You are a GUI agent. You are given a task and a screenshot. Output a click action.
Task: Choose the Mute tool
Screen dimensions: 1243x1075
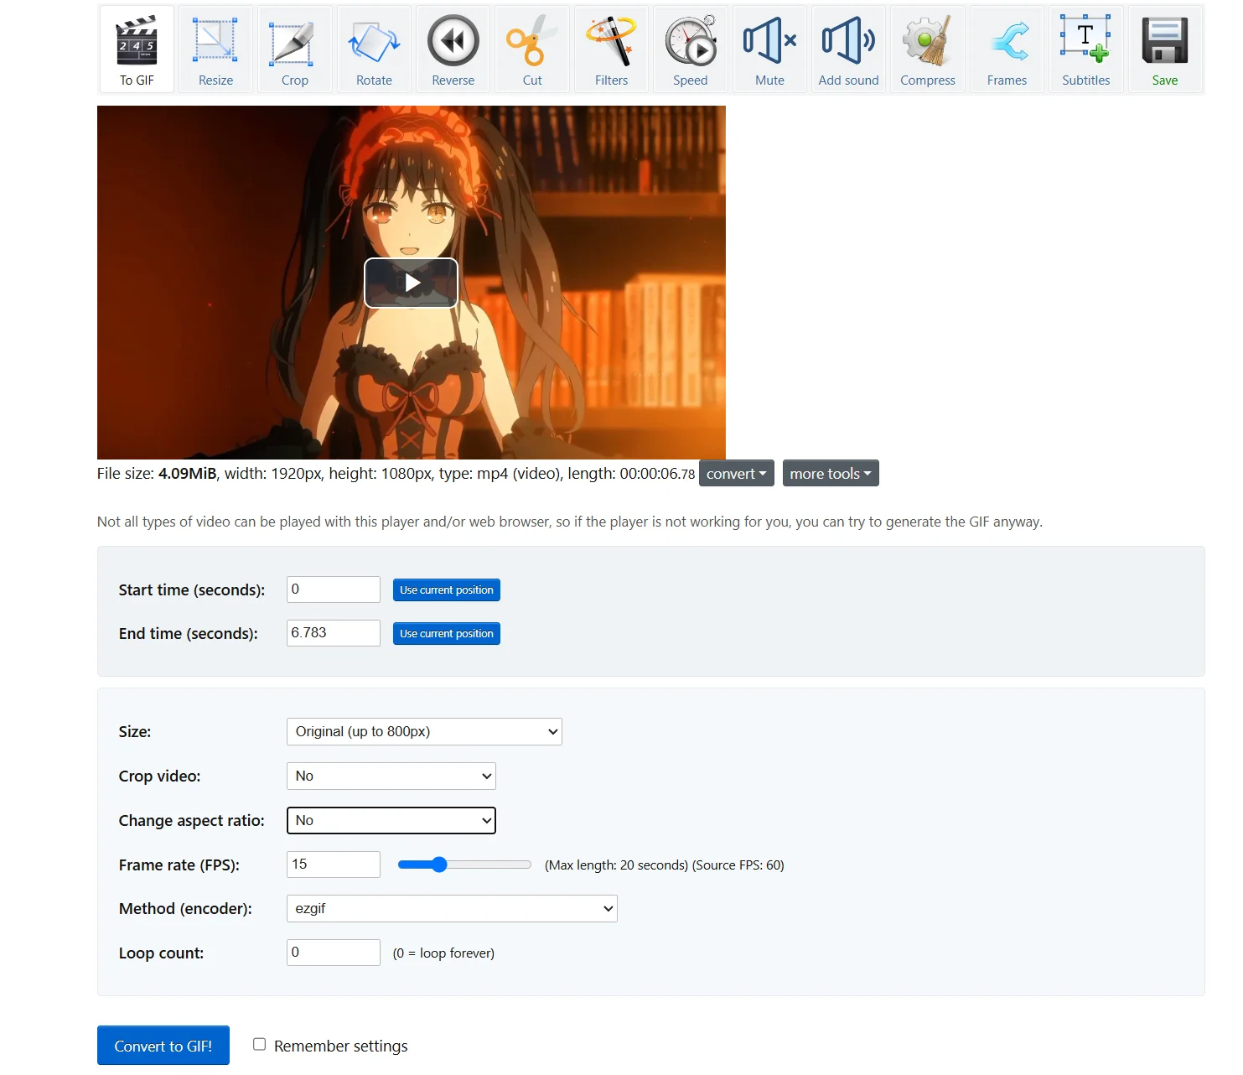click(x=769, y=49)
